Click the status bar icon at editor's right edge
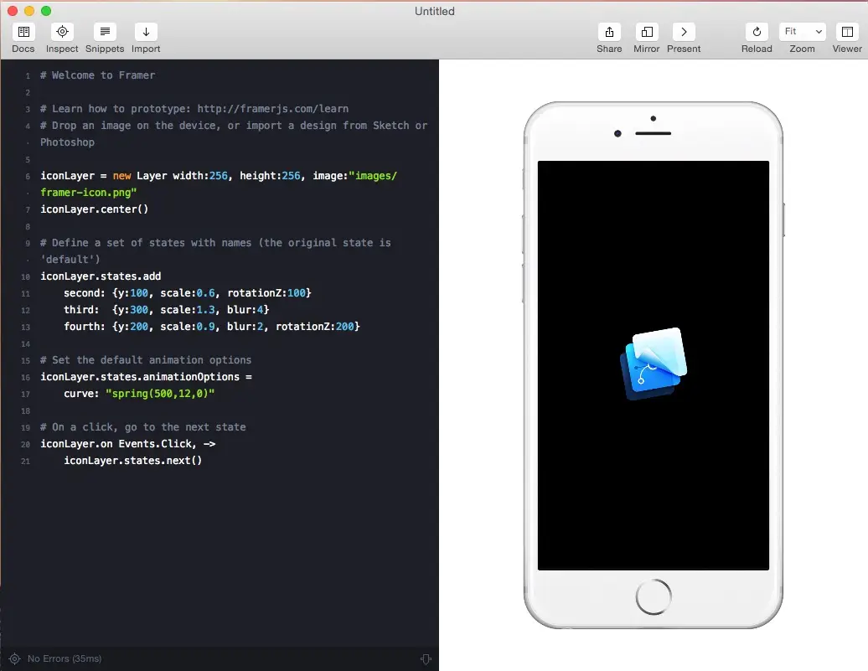The height and width of the screenshot is (671, 868). click(426, 658)
